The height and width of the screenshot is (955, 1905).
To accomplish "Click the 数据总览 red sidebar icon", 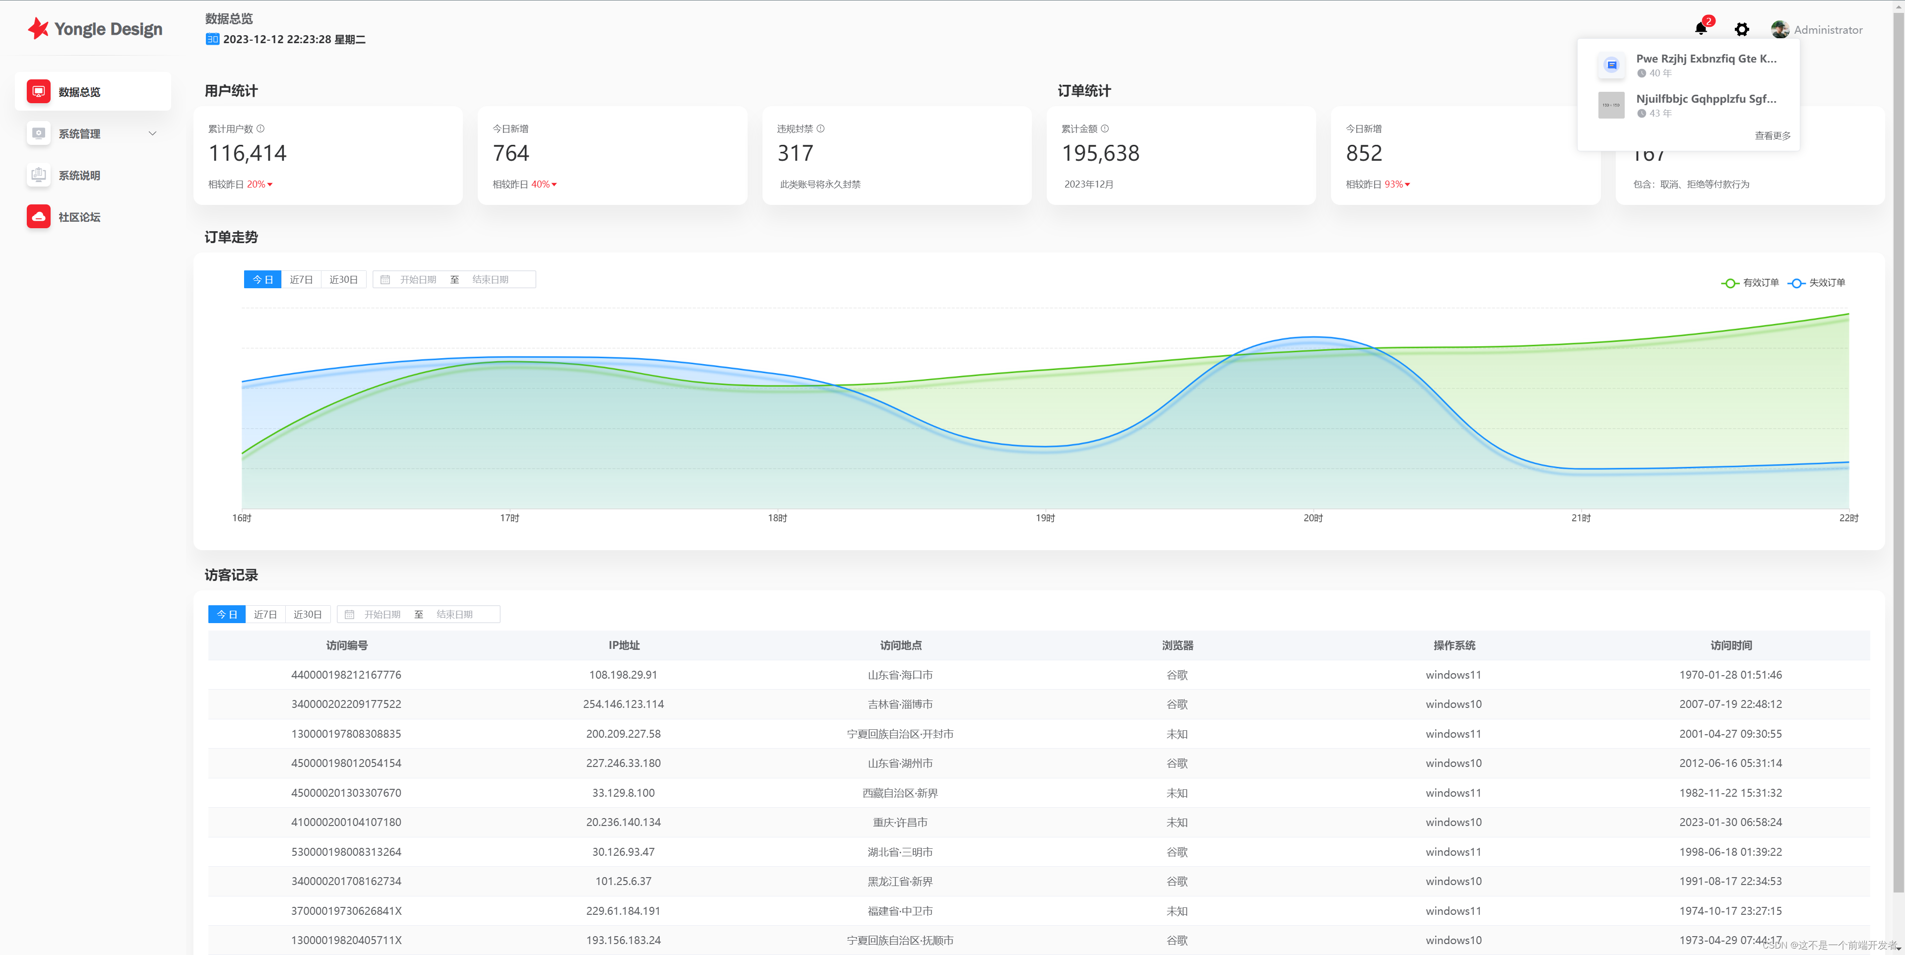I will point(39,92).
